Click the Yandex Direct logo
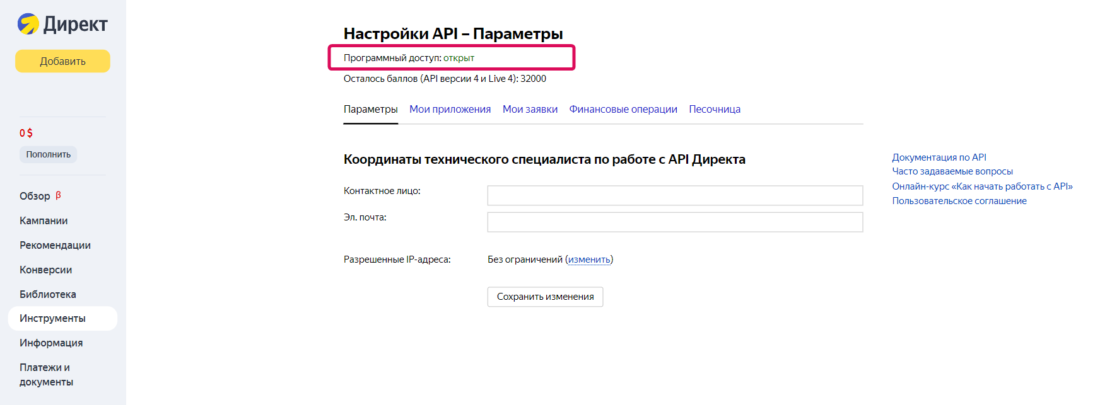 [x=62, y=24]
